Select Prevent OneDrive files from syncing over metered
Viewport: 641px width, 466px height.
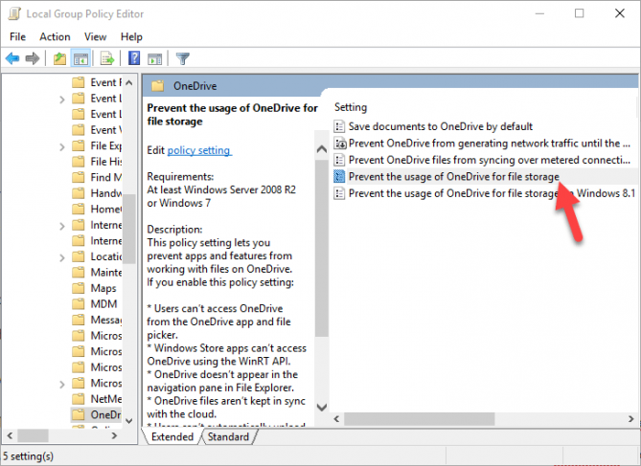click(x=490, y=160)
